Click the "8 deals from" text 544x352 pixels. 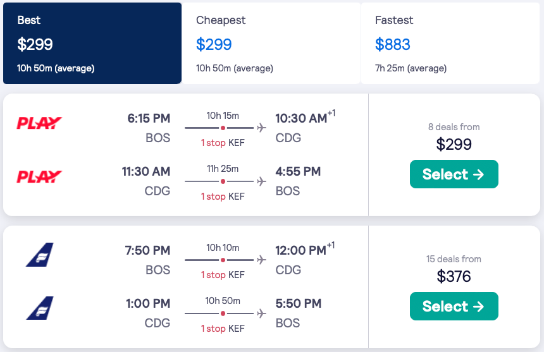(454, 127)
